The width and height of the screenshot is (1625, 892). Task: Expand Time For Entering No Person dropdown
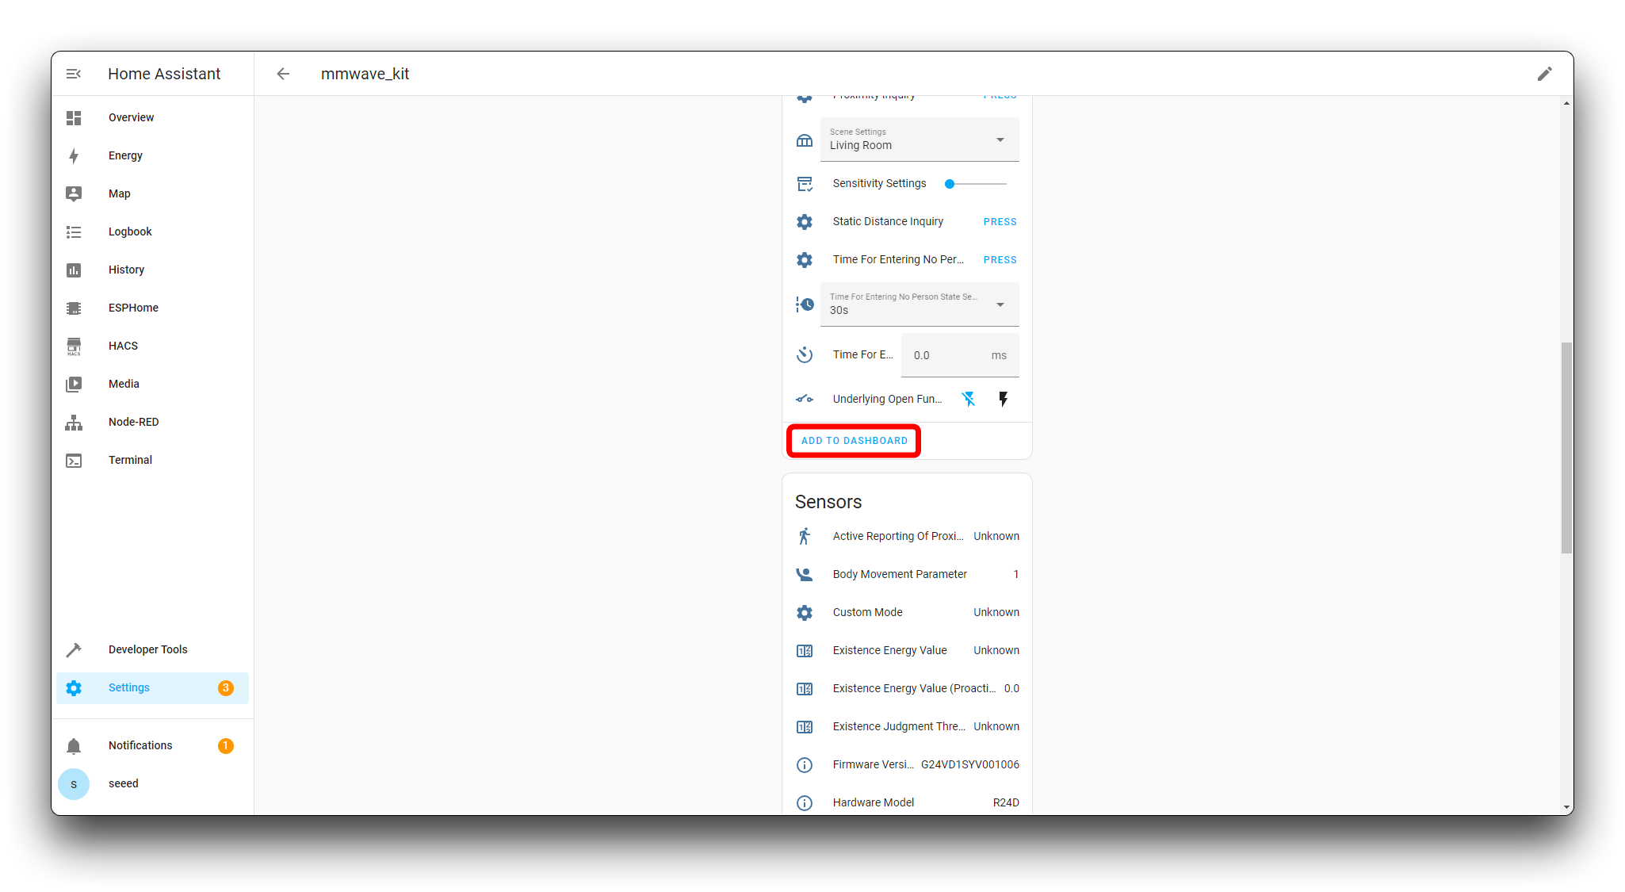pyautogui.click(x=920, y=304)
